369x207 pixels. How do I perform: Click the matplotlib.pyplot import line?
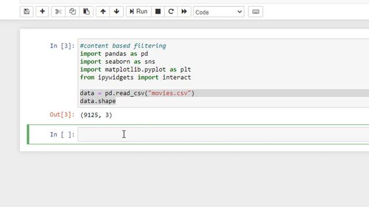(x=135, y=70)
